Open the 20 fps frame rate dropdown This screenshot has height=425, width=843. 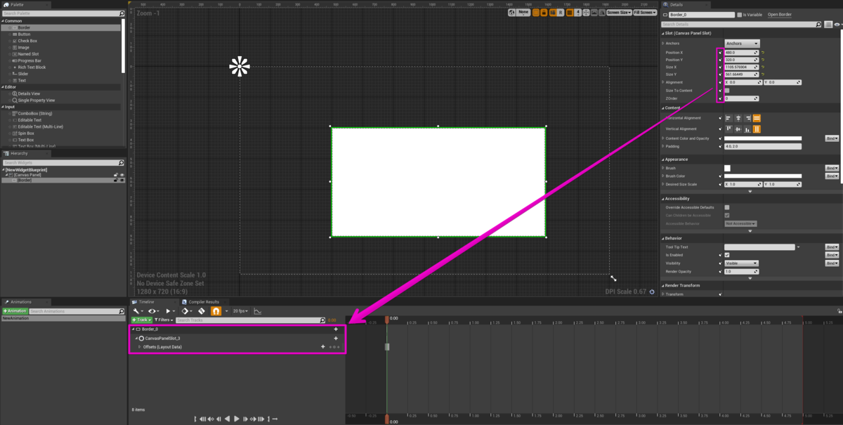pos(241,310)
